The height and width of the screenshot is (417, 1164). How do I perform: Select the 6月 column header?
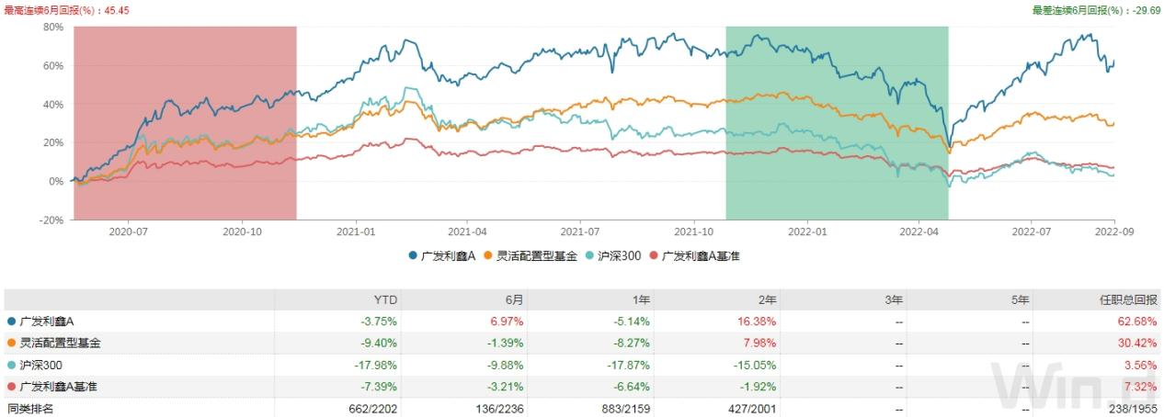(514, 299)
